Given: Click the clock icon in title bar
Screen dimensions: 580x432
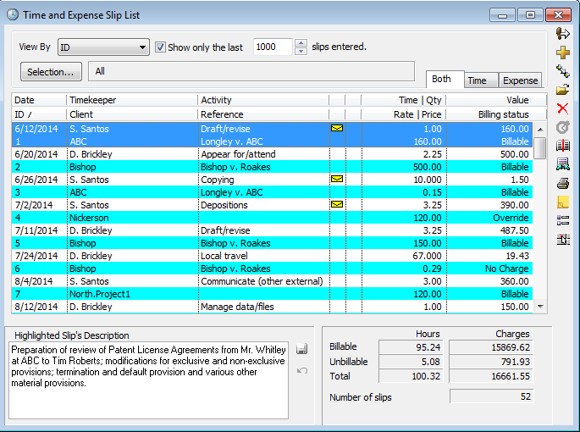Looking at the screenshot, I should pos(13,14).
